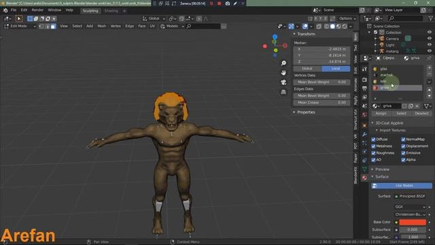Viewport: 435px width, 245px height.
Task: Expand the Preview panel
Action: (x=382, y=169)
